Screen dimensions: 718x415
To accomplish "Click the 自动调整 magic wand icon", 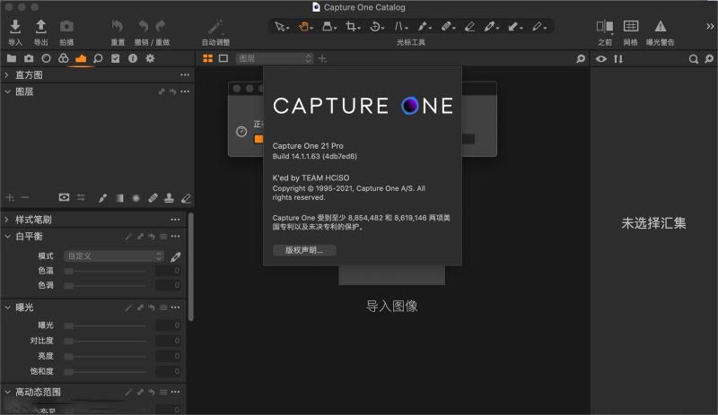I will tap(215, 27).
